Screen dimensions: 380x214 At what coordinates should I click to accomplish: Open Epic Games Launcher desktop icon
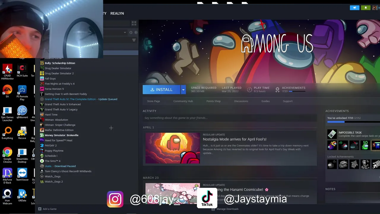[x=7, y=114]
